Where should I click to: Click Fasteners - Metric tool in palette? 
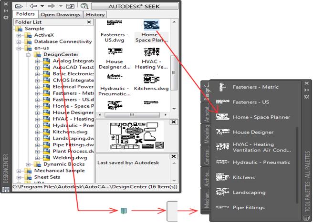[x=248, y=87]
